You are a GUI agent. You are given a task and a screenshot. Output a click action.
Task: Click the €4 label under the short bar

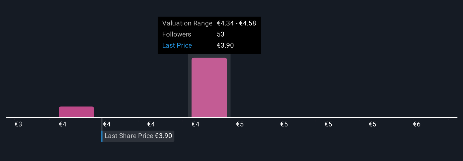[63, 124]
